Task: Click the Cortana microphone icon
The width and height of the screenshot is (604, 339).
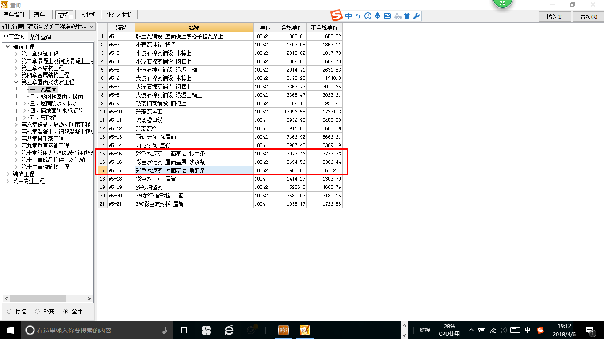Action: point(164,330)
